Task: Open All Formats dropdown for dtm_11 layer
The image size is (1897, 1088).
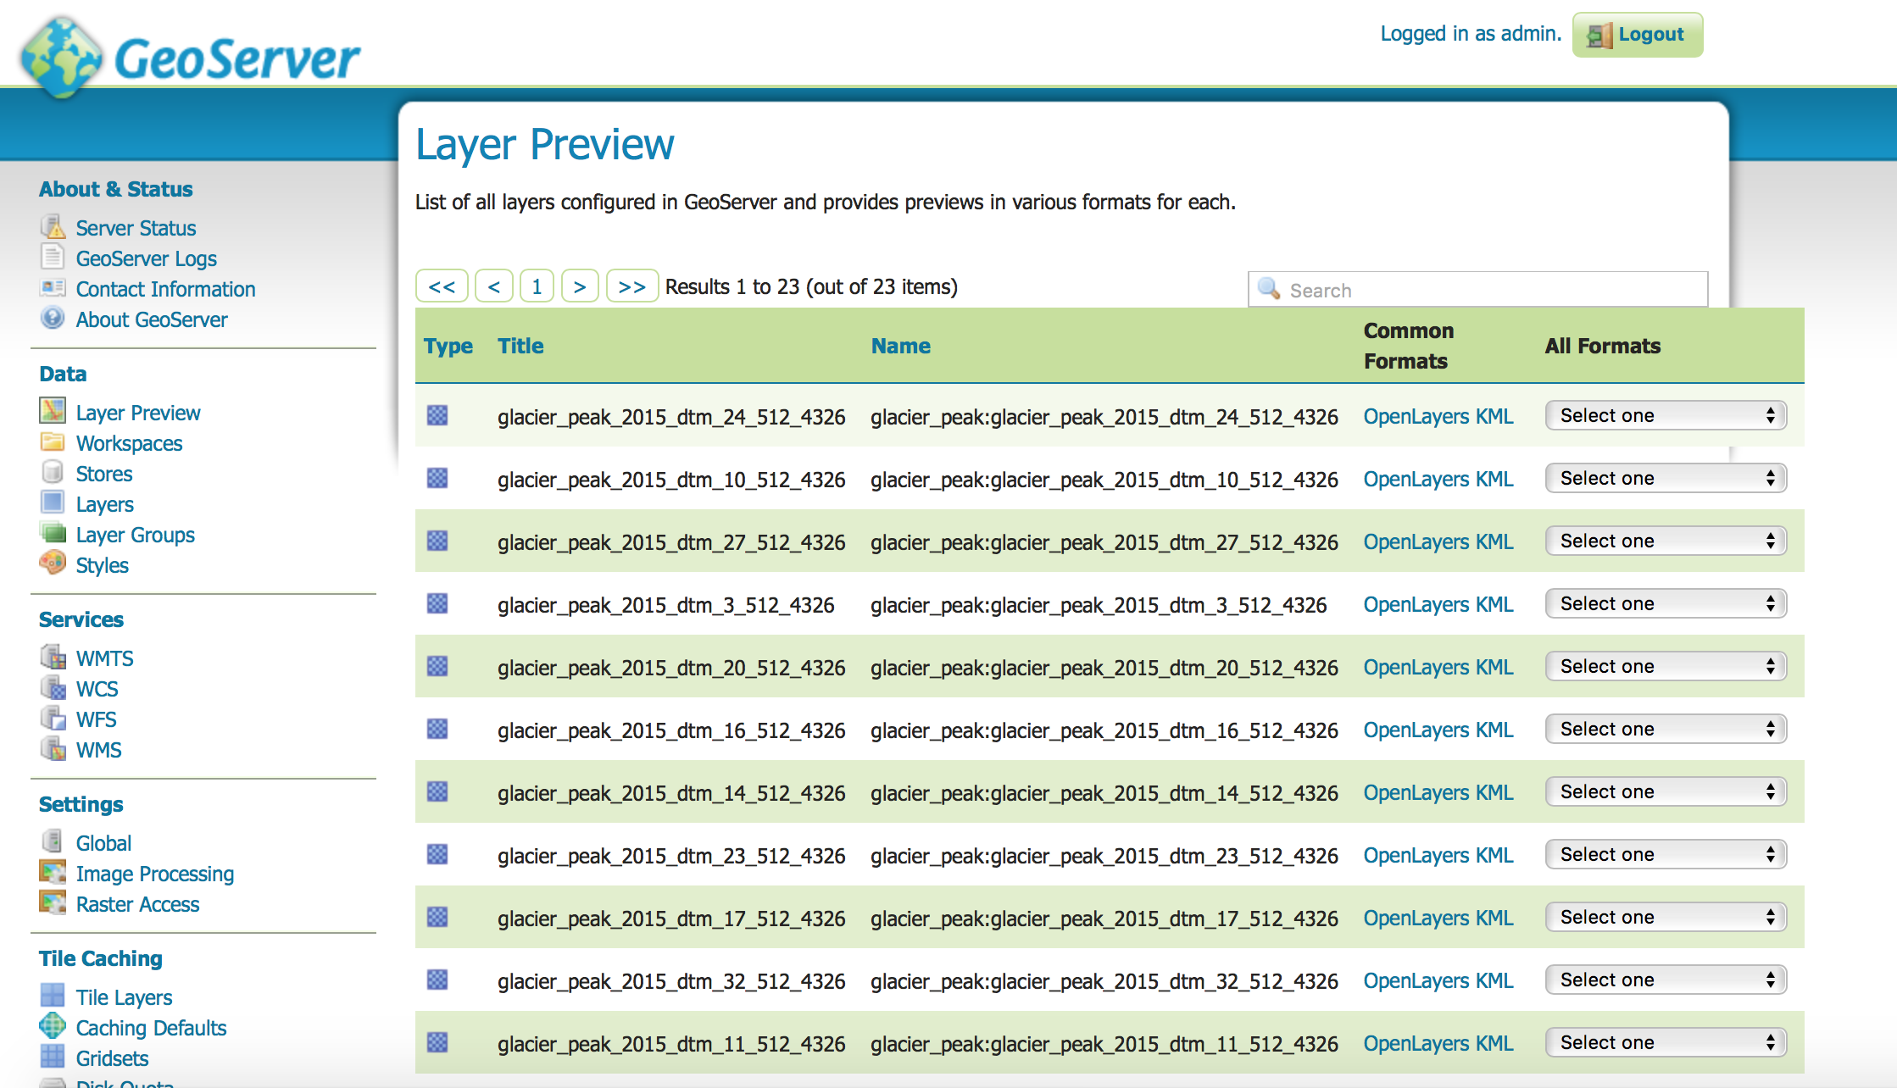Action: click(x=1666, y=1042)
